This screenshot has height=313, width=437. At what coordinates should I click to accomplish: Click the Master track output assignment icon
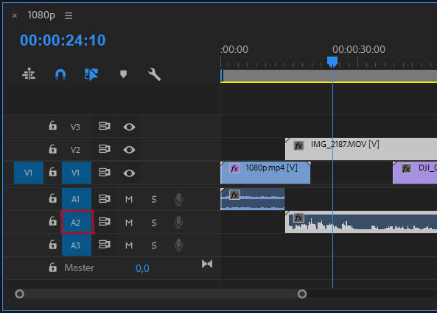pyautogui.click(x=207, y=264)
